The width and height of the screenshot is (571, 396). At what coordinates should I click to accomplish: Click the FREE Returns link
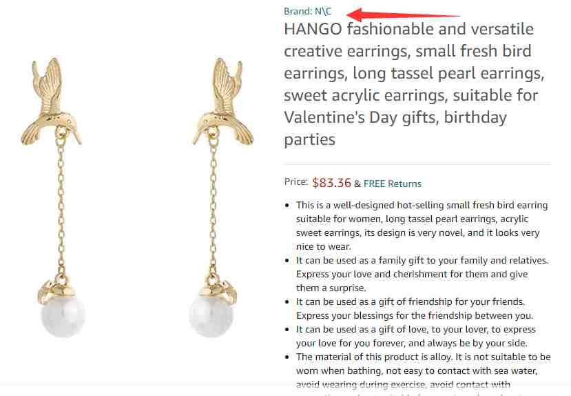[392, 184]
